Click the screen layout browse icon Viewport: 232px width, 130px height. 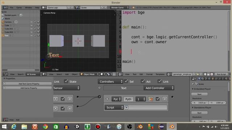(x=44, y=7)
